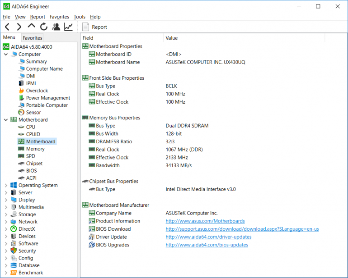This screenshot has height=278, width=348.
Task: Click the orange Benchmark icon
Action: (14, 273)
